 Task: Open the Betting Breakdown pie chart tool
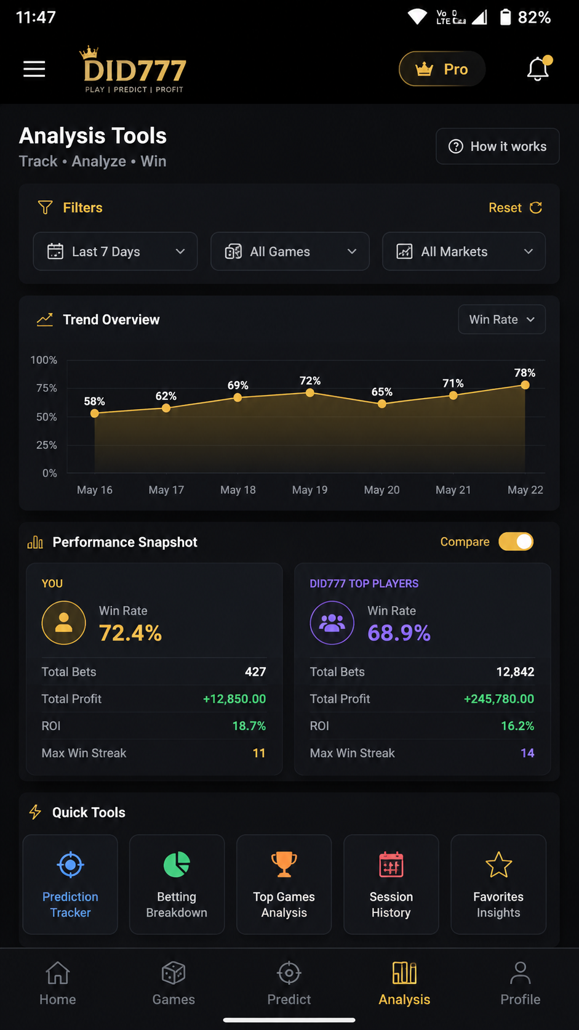tap(177, 884)
